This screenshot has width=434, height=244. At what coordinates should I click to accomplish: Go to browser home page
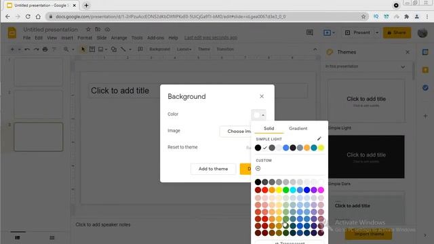pos(38,16)
